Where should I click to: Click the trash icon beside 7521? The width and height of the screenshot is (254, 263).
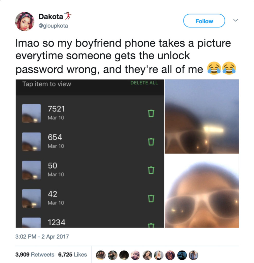(x=151, y=113)
